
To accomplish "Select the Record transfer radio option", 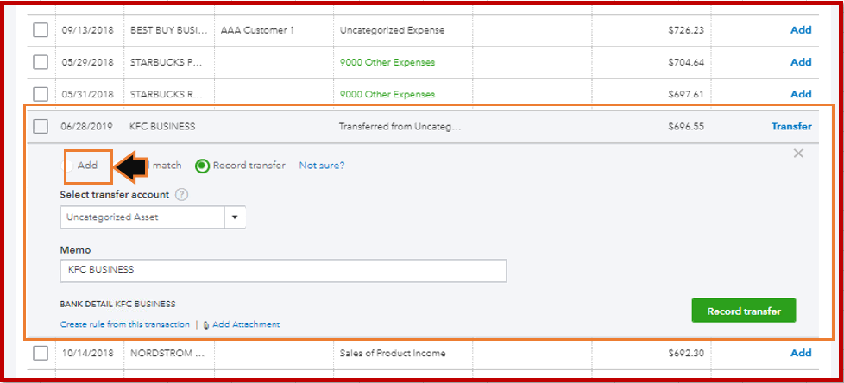I will 202,166.
